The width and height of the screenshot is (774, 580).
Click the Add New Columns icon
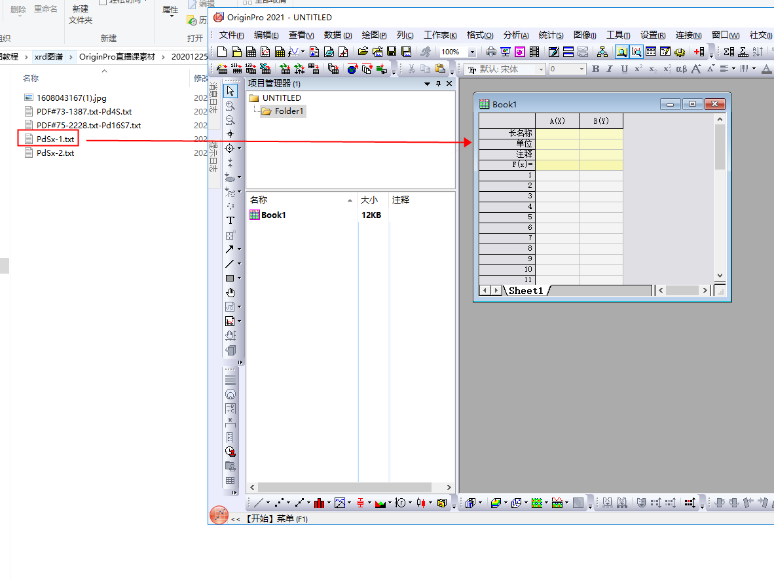tap(699, 52)
